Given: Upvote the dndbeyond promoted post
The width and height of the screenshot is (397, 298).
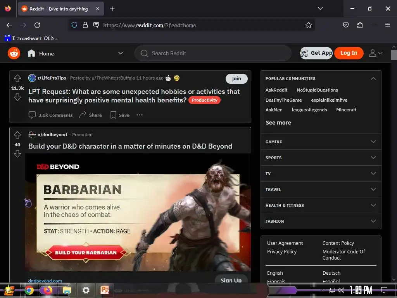Looking at the screenshot, I should tap(17, 135).
